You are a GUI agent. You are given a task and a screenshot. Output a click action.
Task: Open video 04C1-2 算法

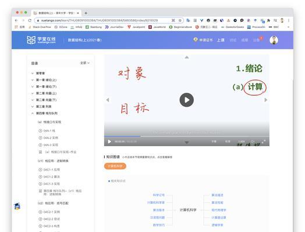click(49, 177)
